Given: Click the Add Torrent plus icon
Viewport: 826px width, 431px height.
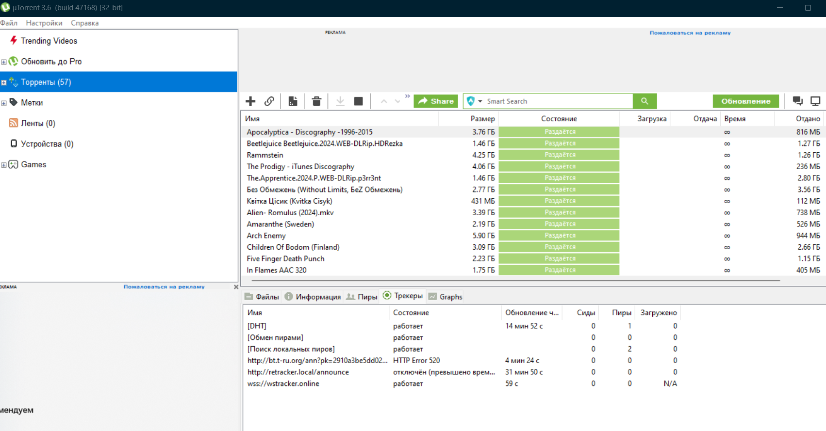Looking at the screenshot, I should pyautogui.click(x=250, y=101).
